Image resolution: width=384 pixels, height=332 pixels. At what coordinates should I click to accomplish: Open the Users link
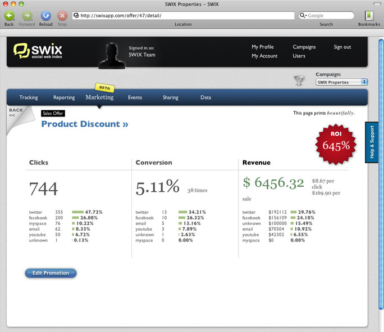(x=299, y=56)
